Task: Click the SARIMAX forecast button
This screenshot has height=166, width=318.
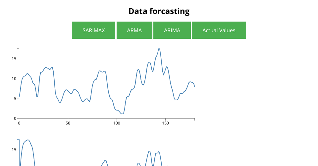Action: [x=94, y=30]
